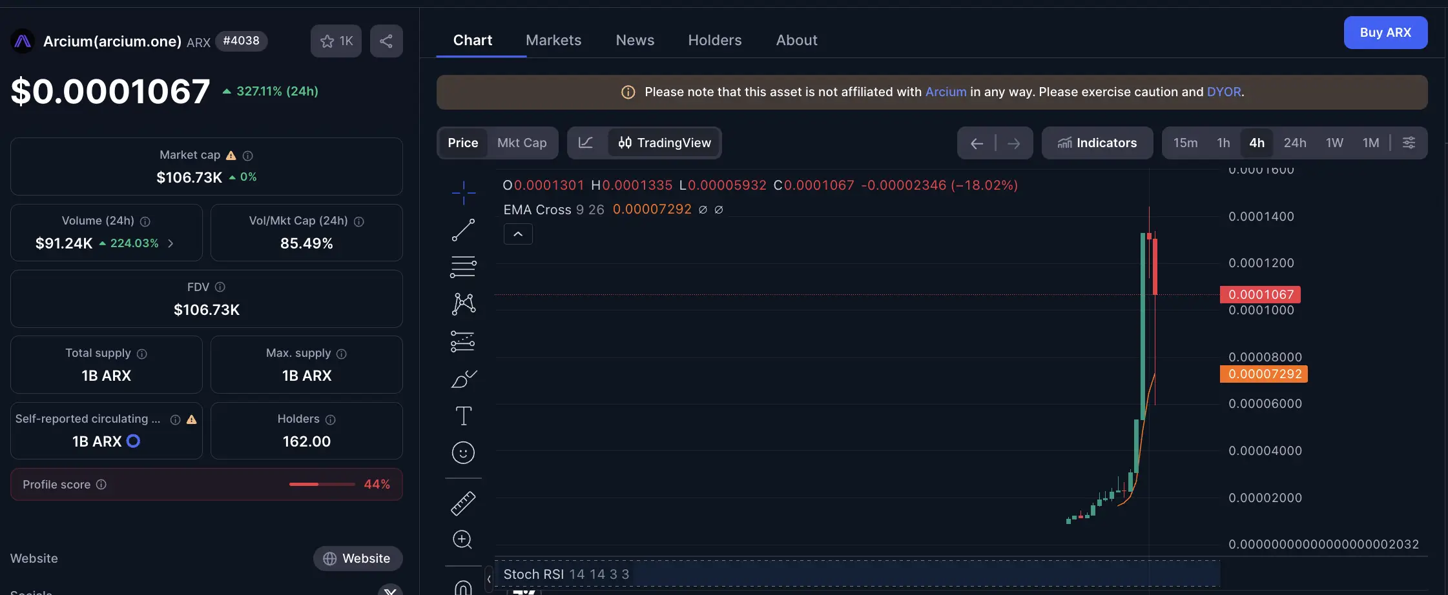Click the red 0.0001067 price label
This screenshot has height=595, width=1448.
click(1260, 294)
